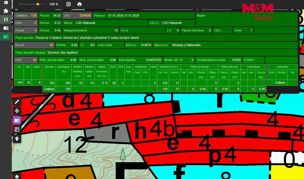
Task: Click the Platnost date range 01.01.2020-31.12.2029
Action: pyautogui.click(x=124, y=16)
